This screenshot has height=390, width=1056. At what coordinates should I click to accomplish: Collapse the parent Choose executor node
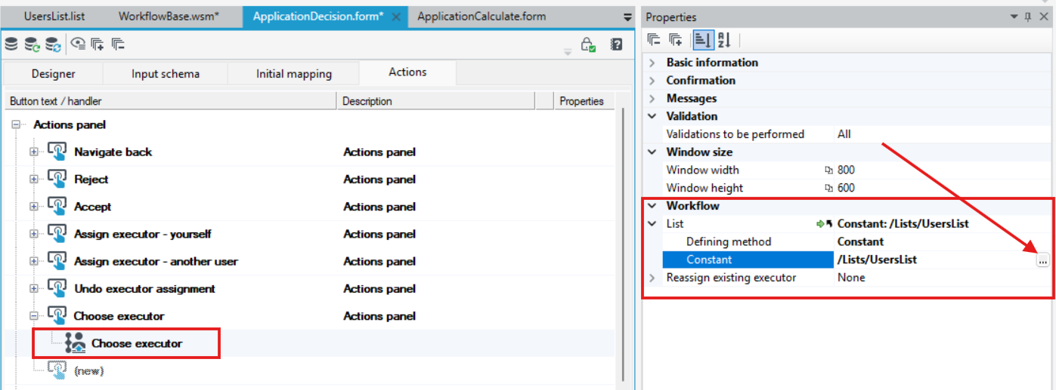pos(33,316)
